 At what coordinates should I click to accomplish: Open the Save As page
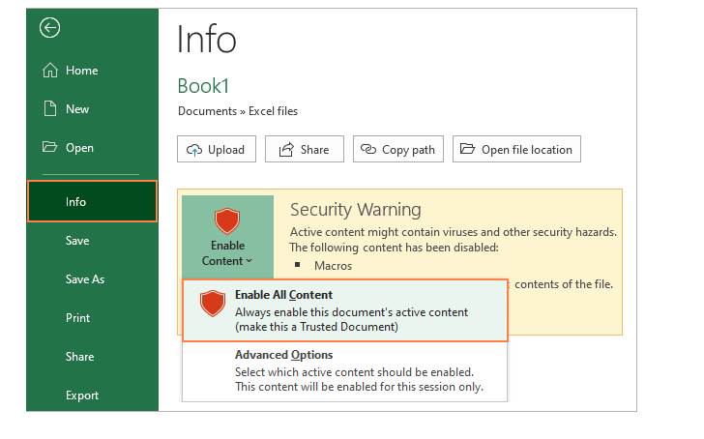pos(84,279)
